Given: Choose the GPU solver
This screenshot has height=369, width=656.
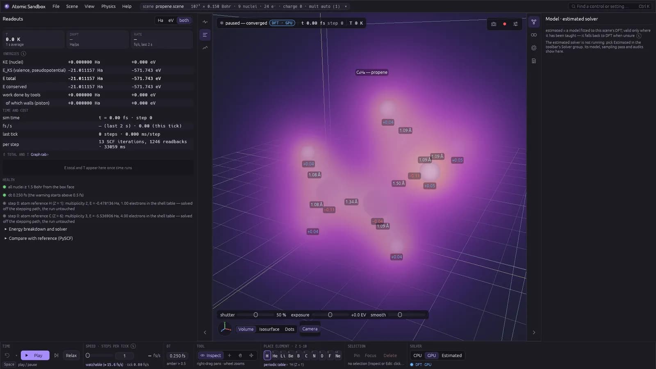Looking at the screenshot, I should (432, 355).
